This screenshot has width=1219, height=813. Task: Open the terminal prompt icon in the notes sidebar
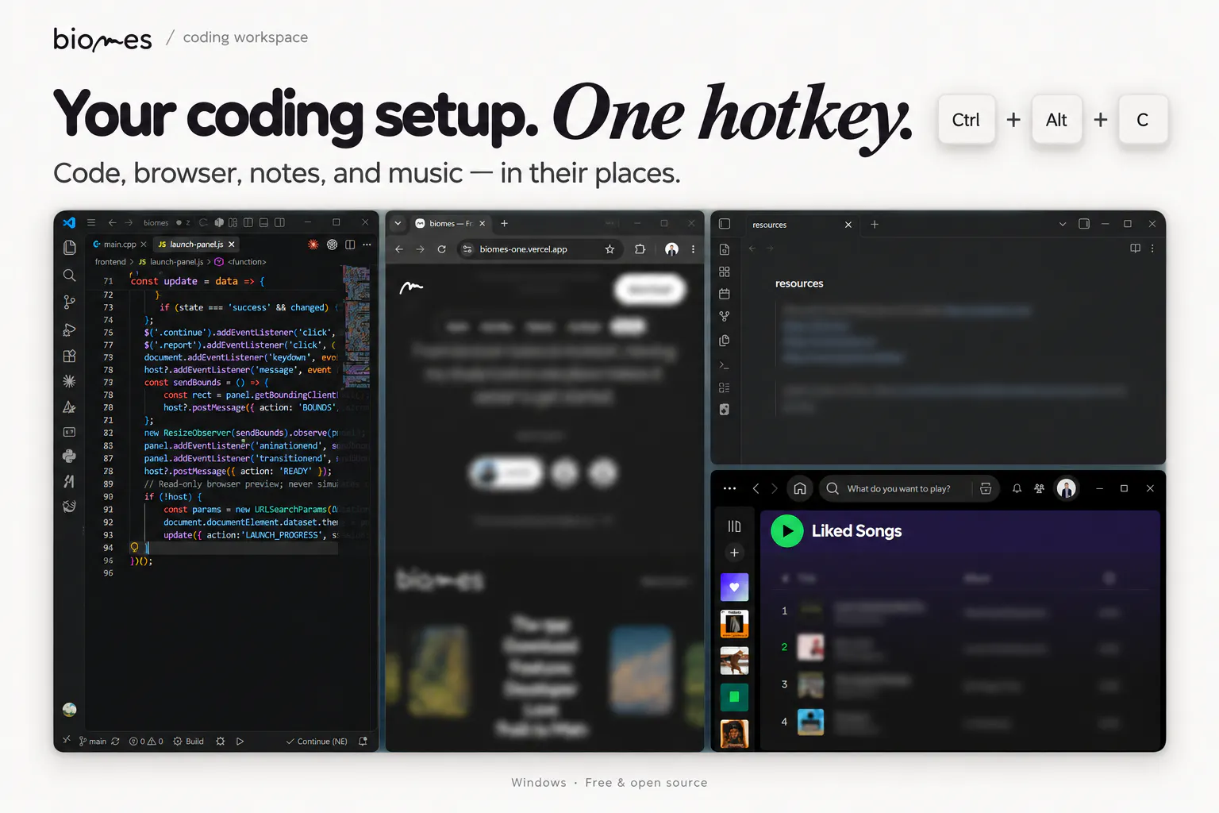point(725,365)
